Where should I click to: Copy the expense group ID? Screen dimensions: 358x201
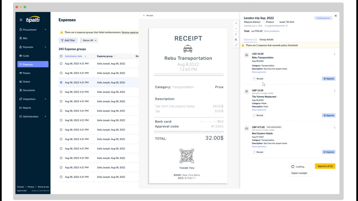(287, 26)
